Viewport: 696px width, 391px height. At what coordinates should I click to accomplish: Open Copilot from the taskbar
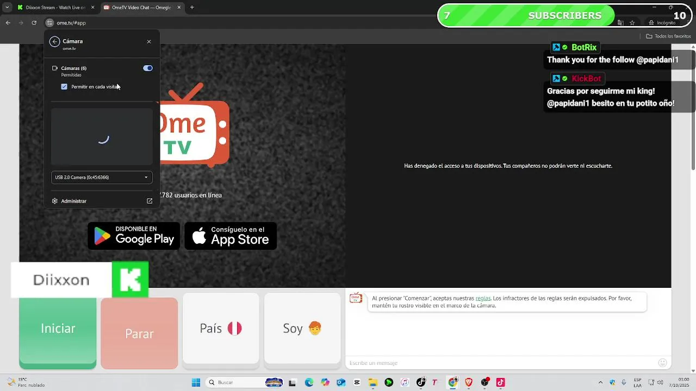coord(325,383)
